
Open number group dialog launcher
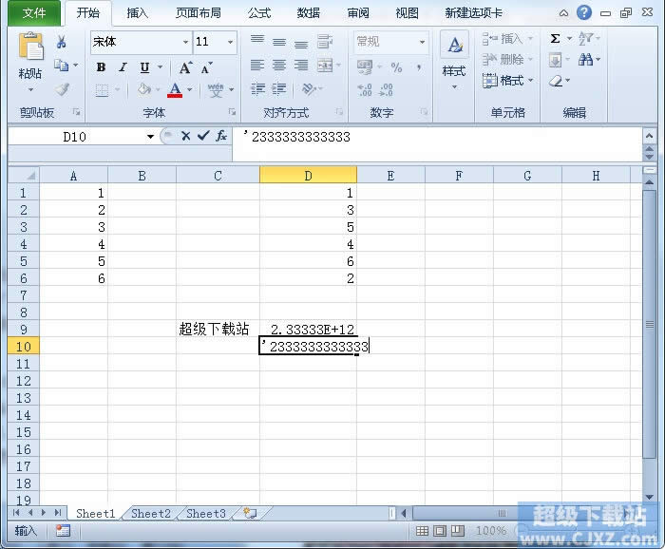(x=424, y=112)
